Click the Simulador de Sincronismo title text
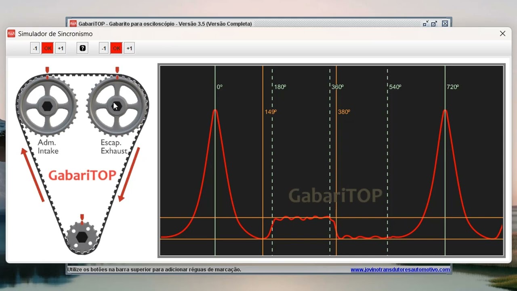Image resolution: width=517 pixels, height=291 pixels. tap(55, 34)
